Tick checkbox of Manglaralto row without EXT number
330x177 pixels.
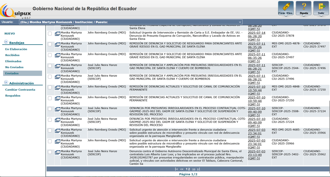point(50,141)
